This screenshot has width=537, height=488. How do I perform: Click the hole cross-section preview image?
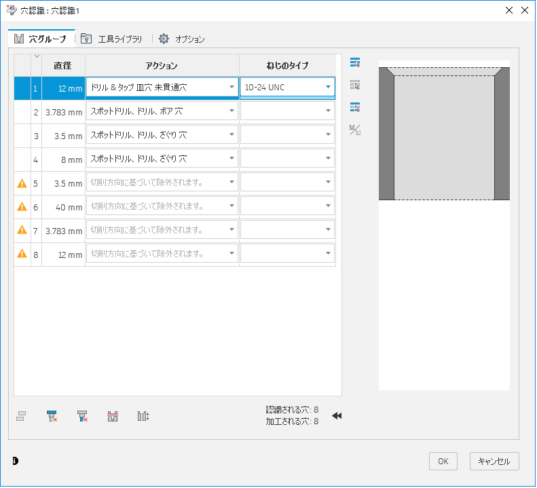444,134
